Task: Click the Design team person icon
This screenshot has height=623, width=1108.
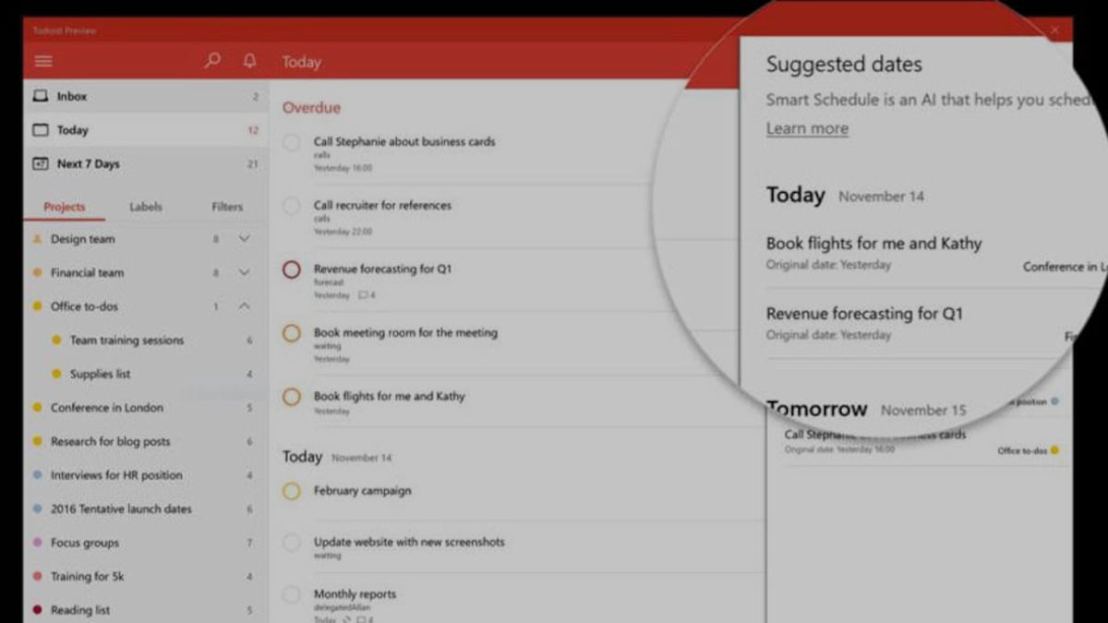Action: (37, 239)
